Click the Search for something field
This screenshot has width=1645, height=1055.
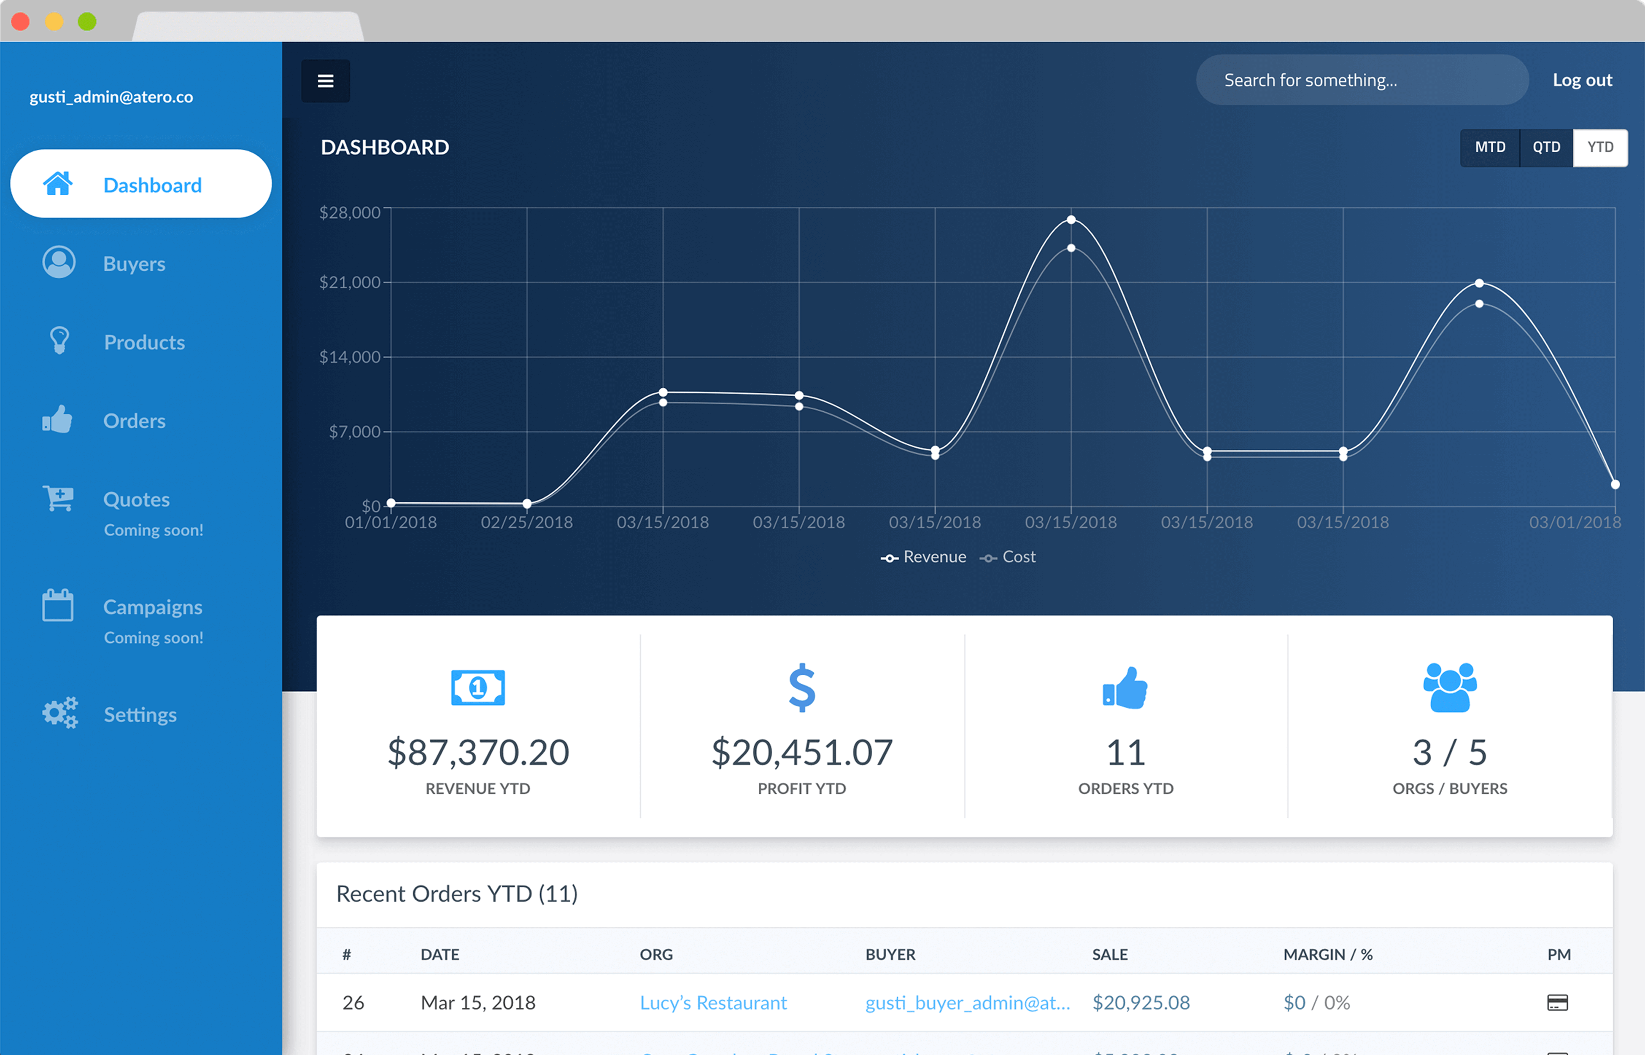tap(1361, 80)
